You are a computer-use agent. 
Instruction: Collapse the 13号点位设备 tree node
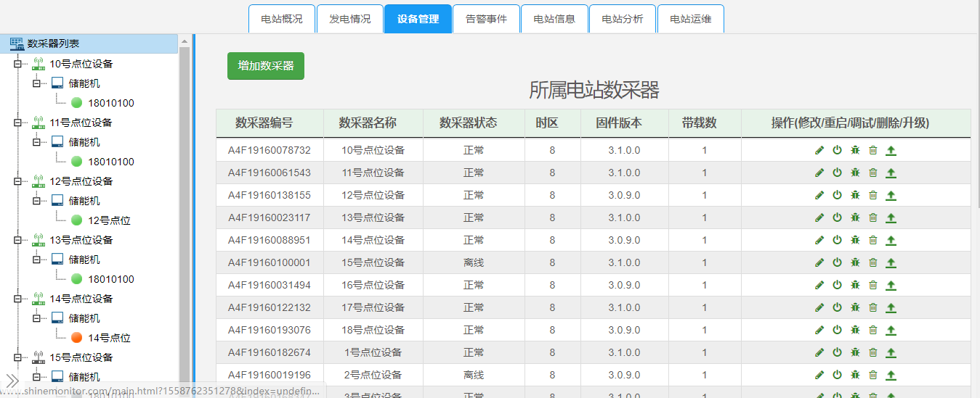[17, 240]
